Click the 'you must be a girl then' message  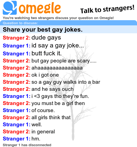pyautogui.click(x=58, y=103)
